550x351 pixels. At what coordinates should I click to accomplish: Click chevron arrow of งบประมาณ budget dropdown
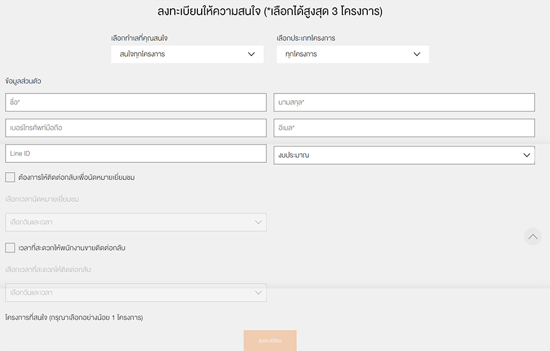tap(527, 155)
